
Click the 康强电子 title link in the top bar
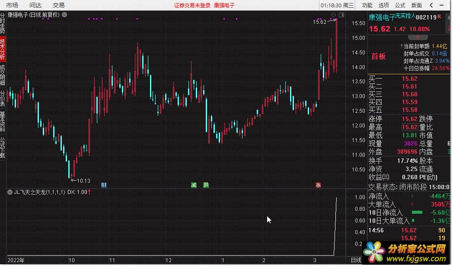(224, 6)
